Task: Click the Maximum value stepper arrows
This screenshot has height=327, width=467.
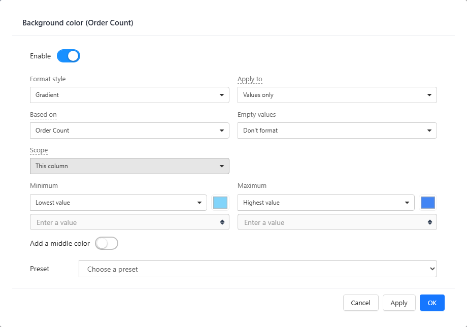Action: click(x=430, y=222)
